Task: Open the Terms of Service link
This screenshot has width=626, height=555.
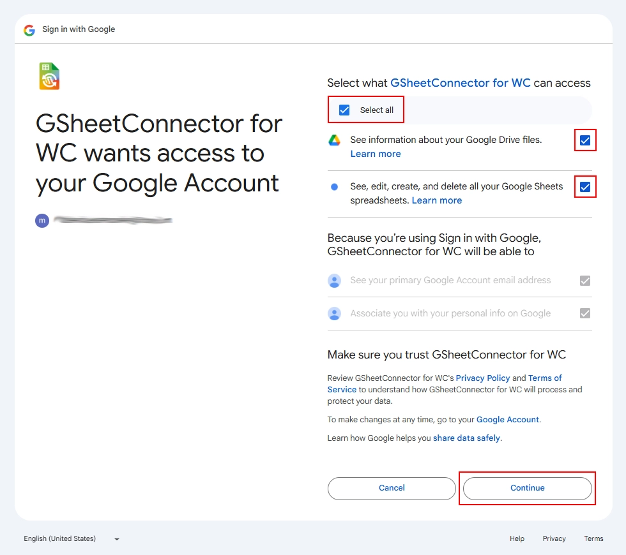Action: (x=545, y=378)
